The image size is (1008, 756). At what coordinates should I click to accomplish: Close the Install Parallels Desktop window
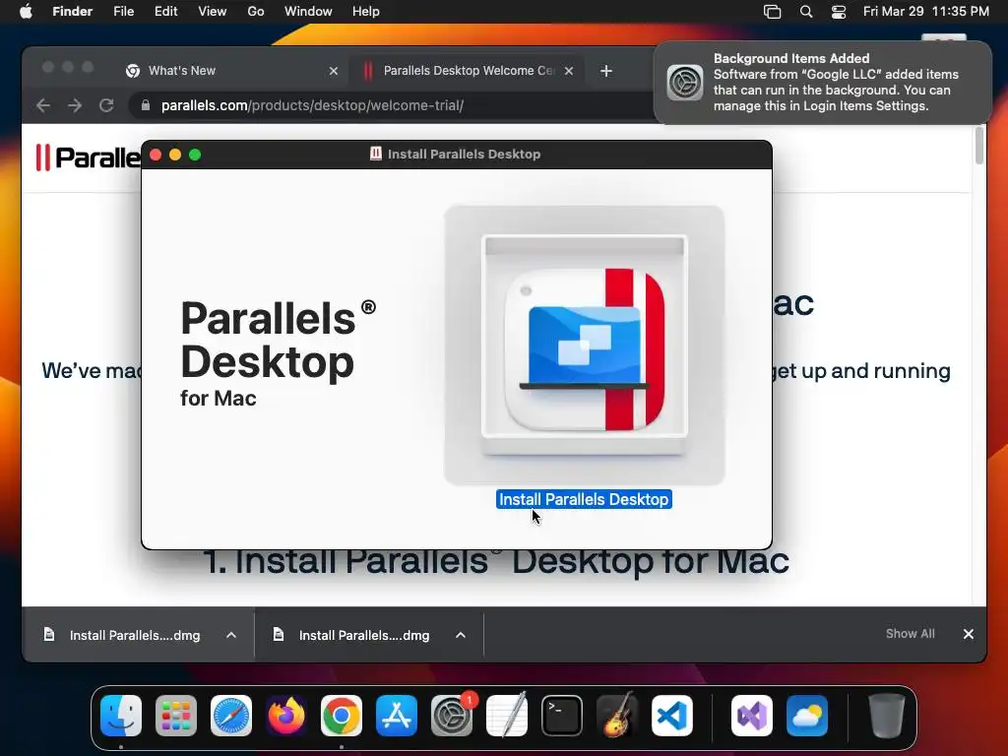156,155
